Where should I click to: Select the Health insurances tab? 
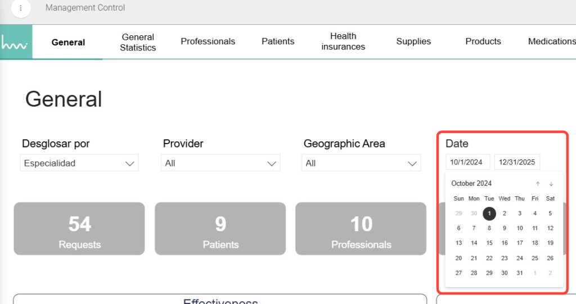coord(343,42)
